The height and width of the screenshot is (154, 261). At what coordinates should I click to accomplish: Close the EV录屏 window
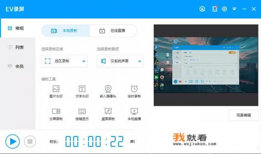[254, 9]
